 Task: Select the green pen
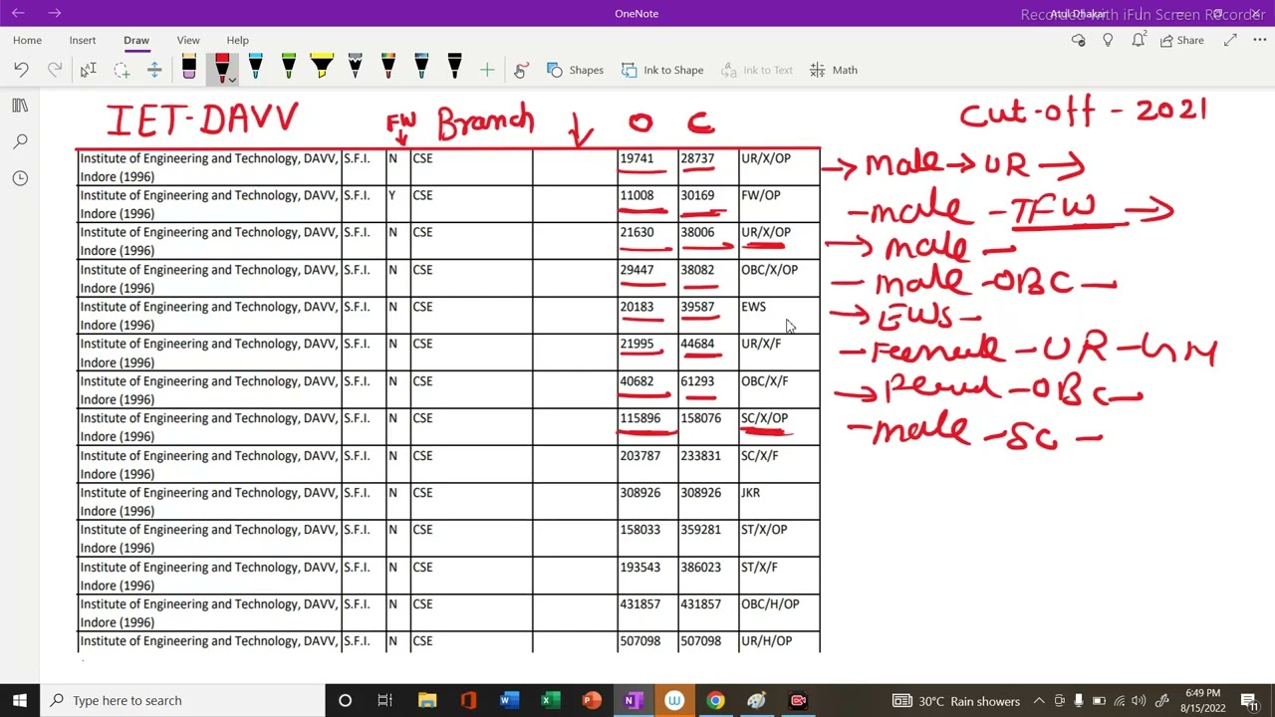tap(288, 68)
